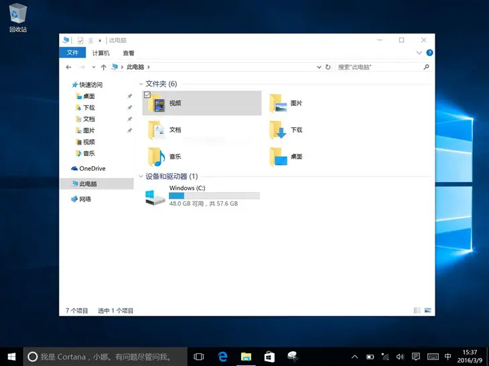The width and height of the screenshot is (489, 366).
Task: Go forward with the right arrow
Action: click(x=82, y=67)
